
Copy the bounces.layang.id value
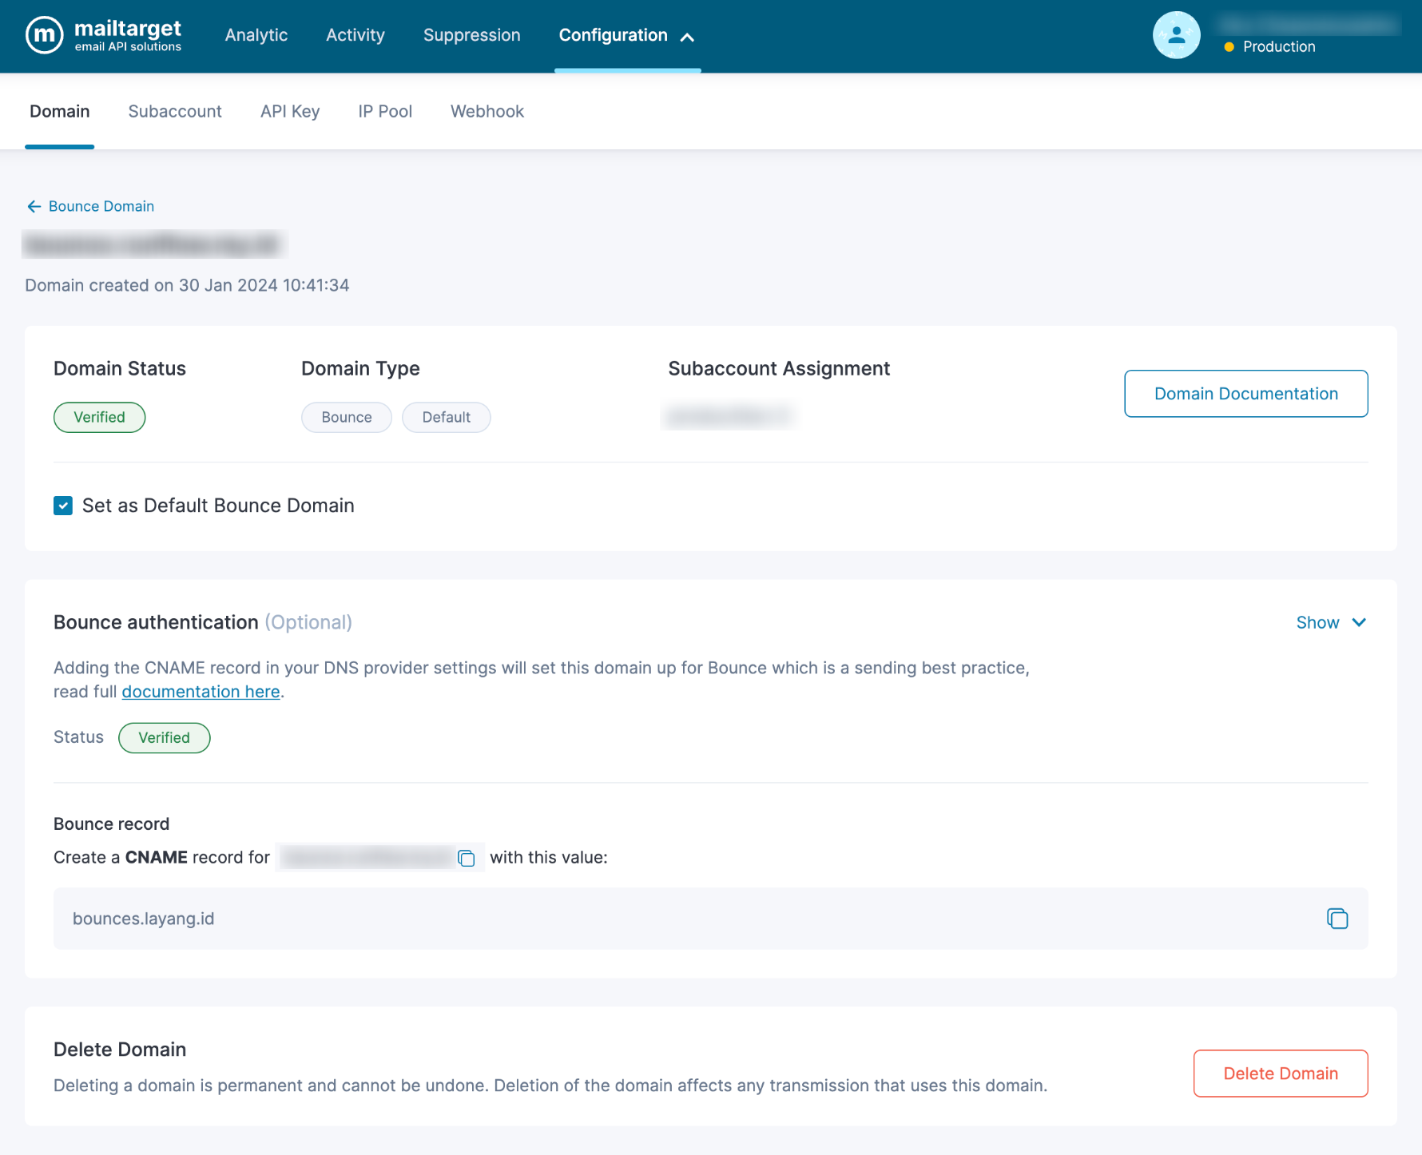[1337, 919]
